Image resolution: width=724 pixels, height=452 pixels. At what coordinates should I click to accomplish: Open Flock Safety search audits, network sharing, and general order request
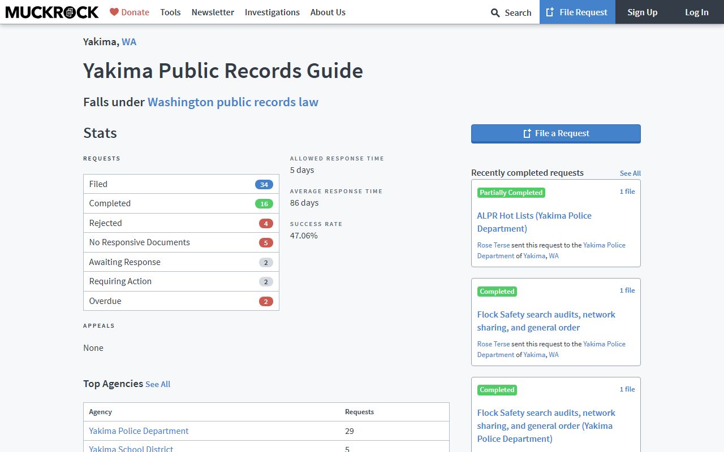[x=546, y=321]
